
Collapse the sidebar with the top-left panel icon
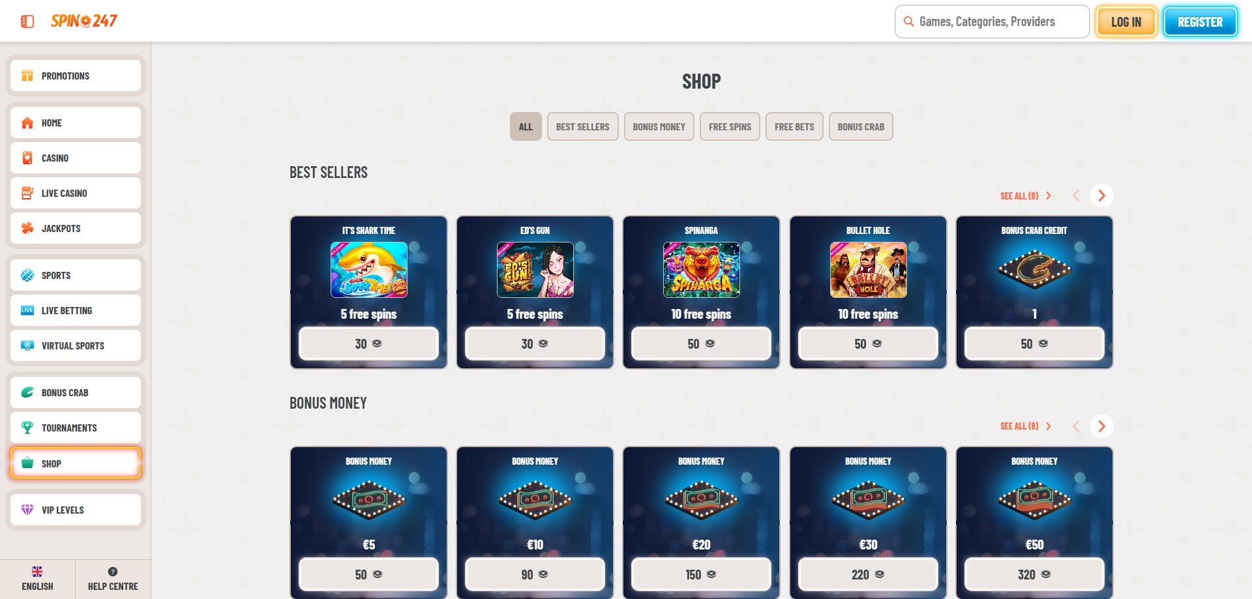click(x=27, y=22)
